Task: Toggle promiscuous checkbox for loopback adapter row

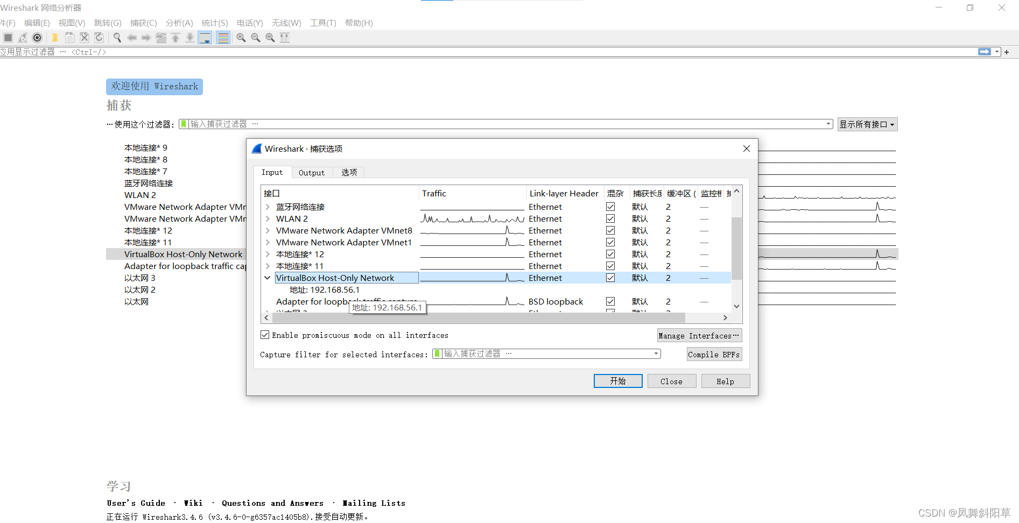Action: click(x=610, y=301)
